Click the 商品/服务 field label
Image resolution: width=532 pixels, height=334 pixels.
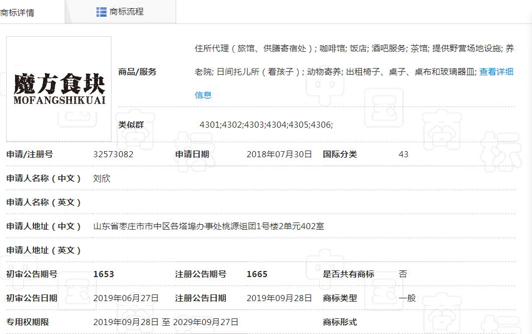137,71
